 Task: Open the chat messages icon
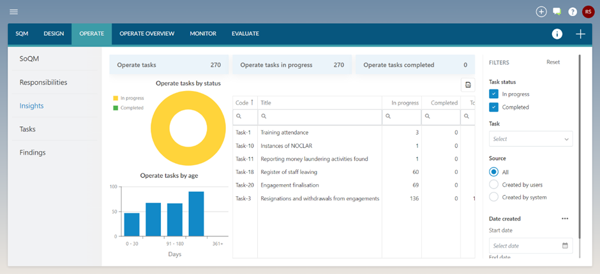pyautogui.click(x=557, y=12)
